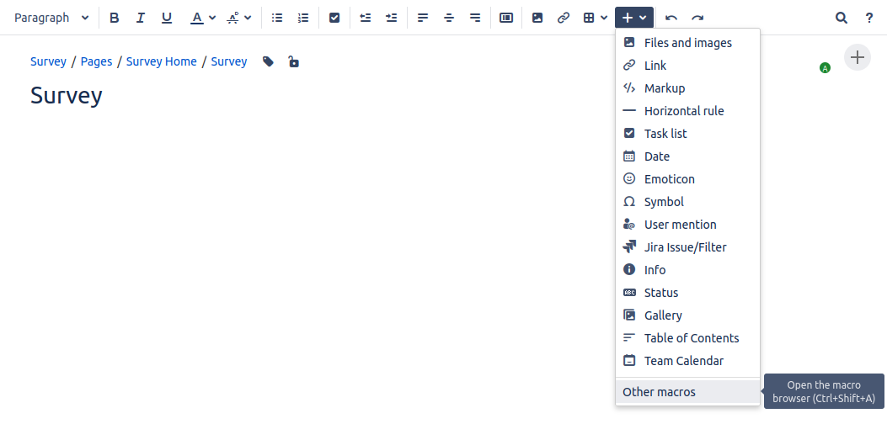Image resolution: width=887 pixels, height=424 pixels.
Task: Open help via question mark icon
Action: coord(869,18)
